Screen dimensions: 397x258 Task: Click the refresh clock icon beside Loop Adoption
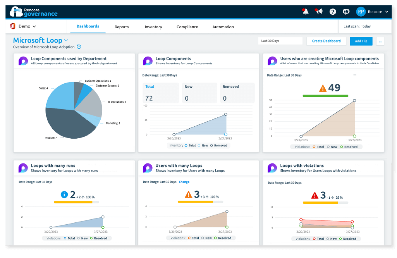coord(79,47)
